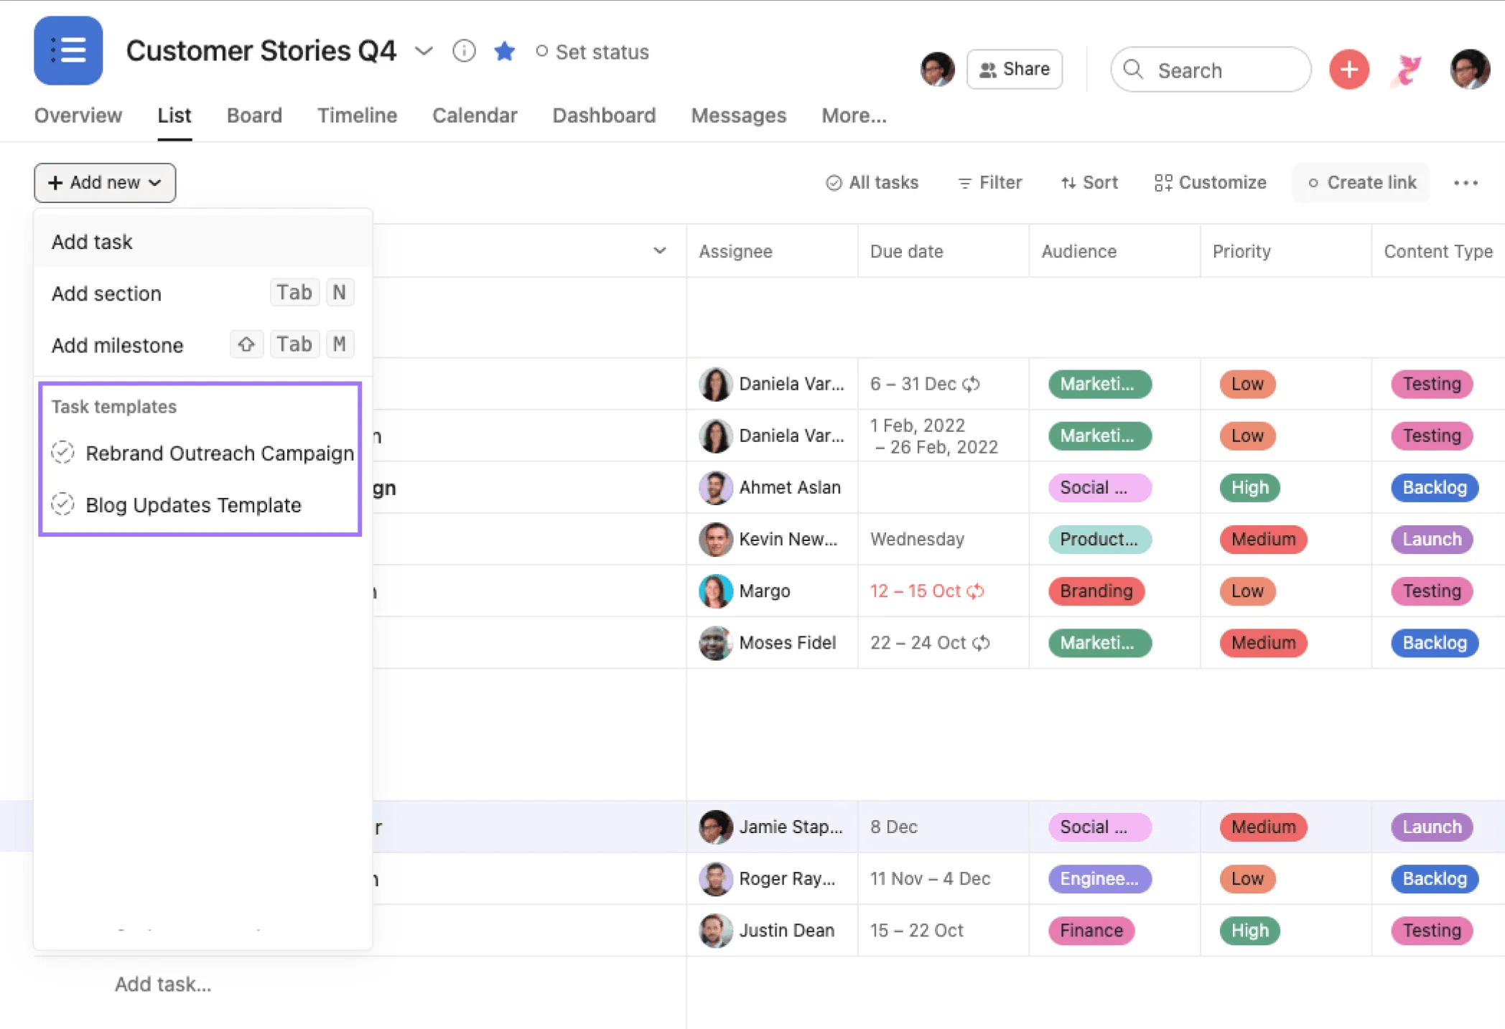Toggle the All tasks completion filter

tap(872, 183)
